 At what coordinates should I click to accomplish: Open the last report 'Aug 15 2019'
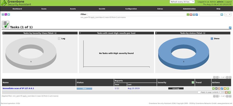(134, 88)
